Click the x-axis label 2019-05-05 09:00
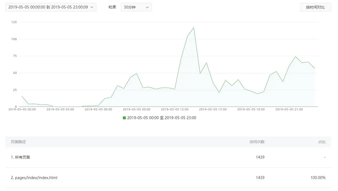Viewport: 338px width, 191px height. (x=136, y=109)
